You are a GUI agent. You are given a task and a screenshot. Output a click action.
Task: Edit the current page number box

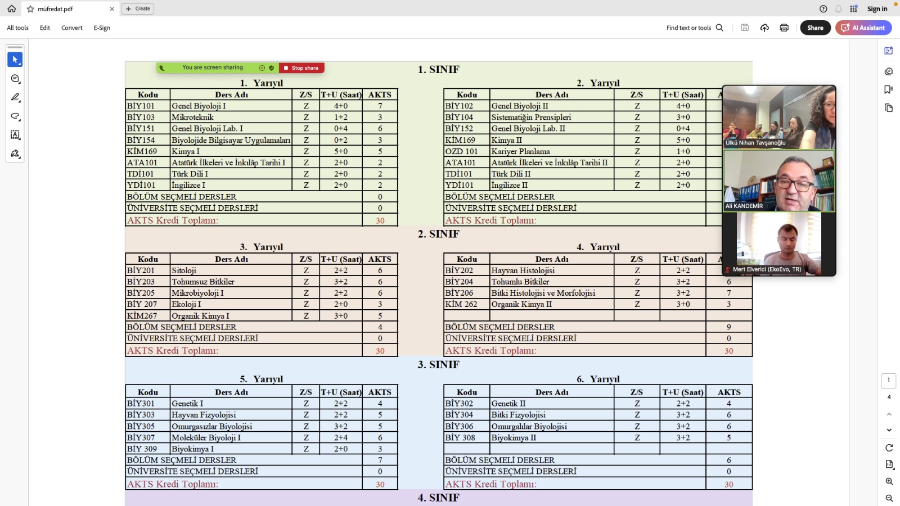coord(889,381)
